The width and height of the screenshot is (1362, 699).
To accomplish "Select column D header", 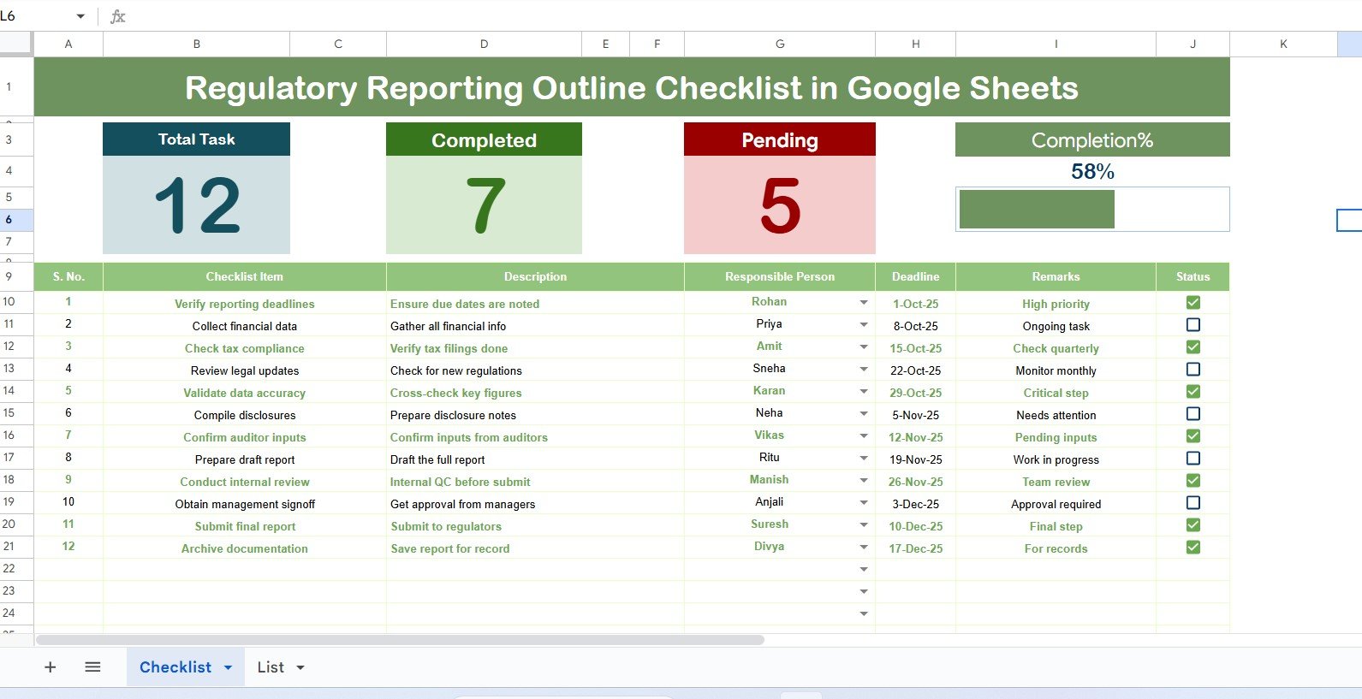I will 484,44.
